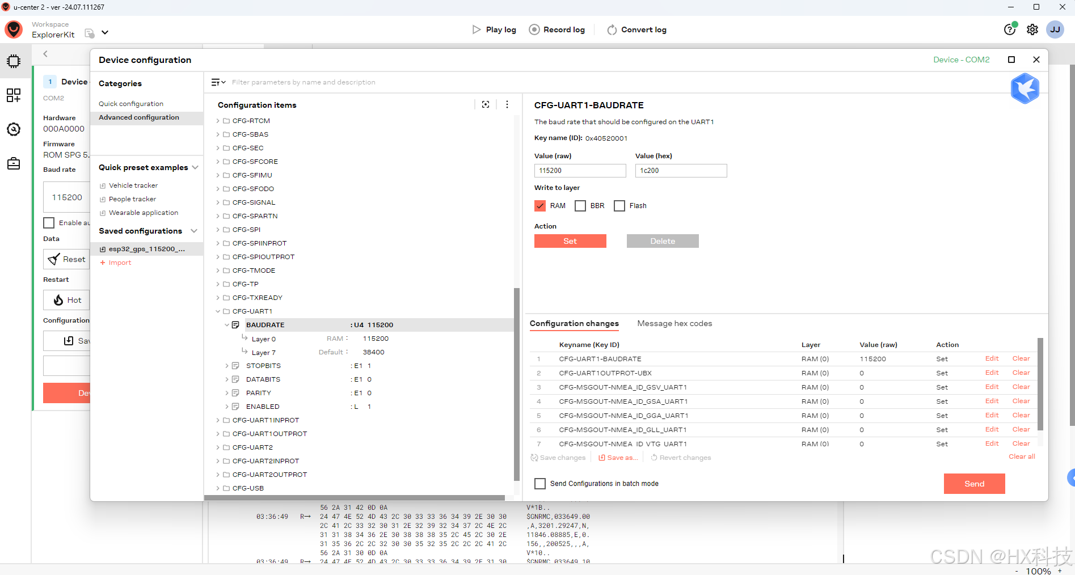The image size is (1075, 575).
Task: Collapse Quick preset examples section
Action: (195, 167)
